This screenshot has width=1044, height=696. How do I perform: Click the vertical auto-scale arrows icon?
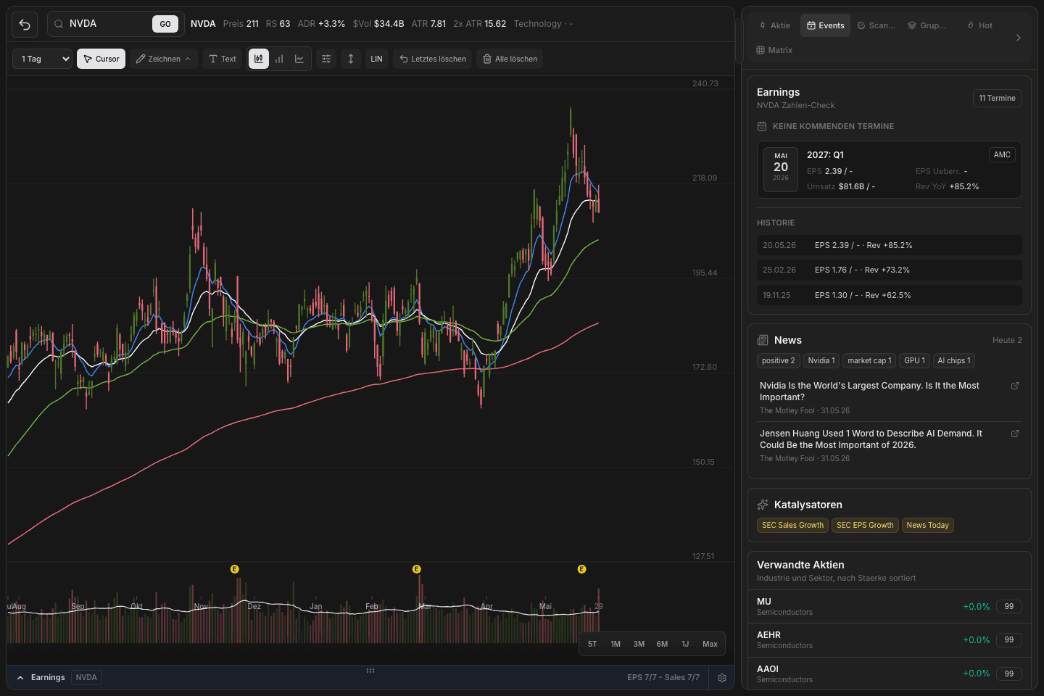351,59
